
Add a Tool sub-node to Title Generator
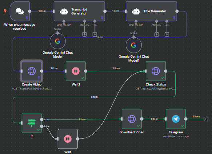[167, 34]
